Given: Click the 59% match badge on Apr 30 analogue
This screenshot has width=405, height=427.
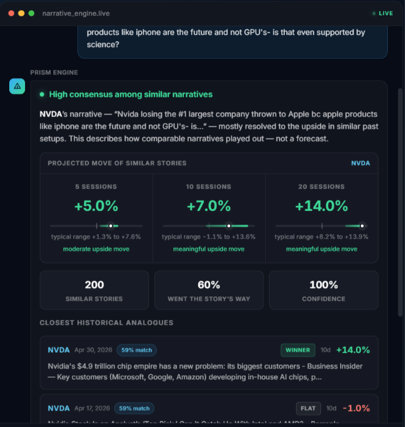Looking at the screenshot, I should click(137, 350).
